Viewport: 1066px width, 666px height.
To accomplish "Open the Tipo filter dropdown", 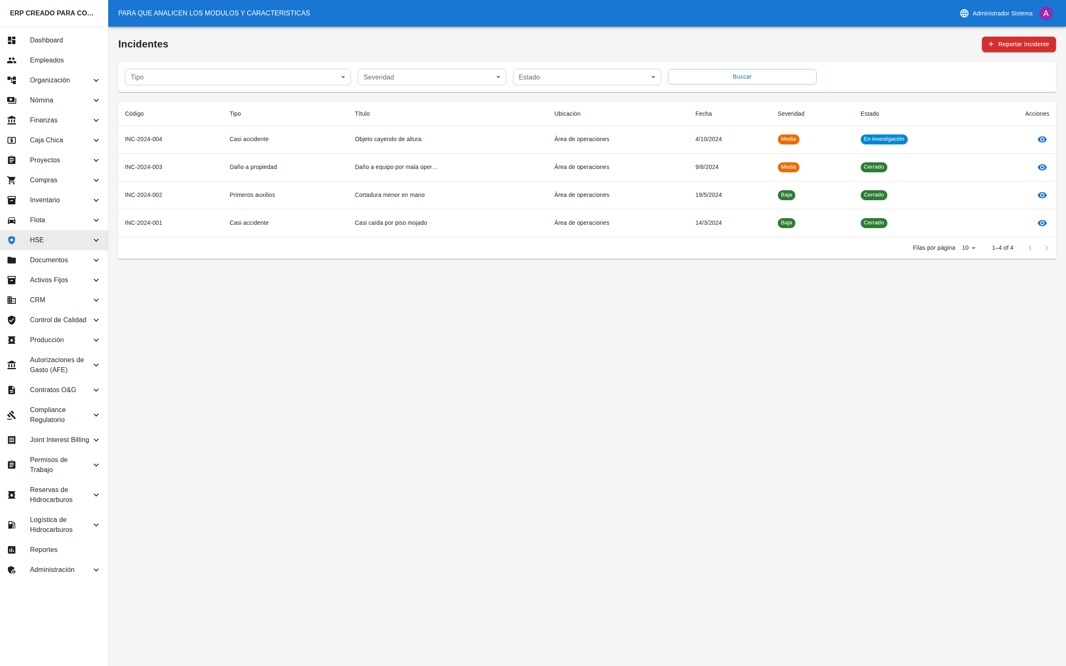I will 237,77.
